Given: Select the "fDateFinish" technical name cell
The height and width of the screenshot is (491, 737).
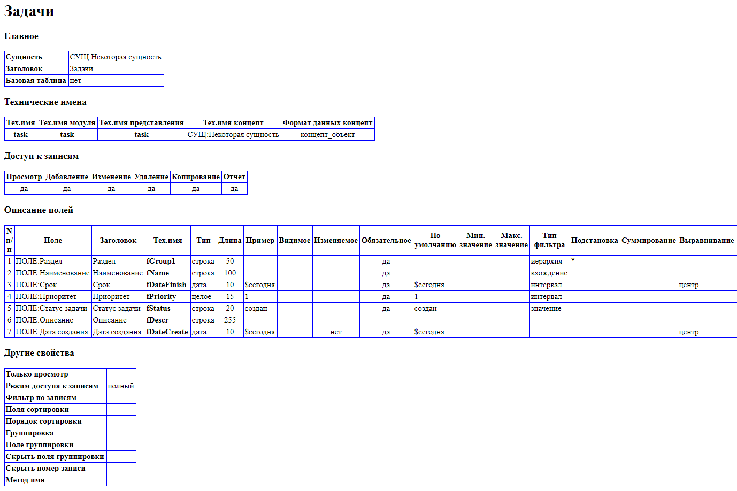Looking at the screenshot, I should 168,285.
